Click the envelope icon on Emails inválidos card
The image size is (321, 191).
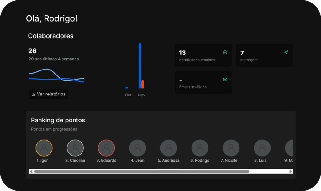[225, 80]
